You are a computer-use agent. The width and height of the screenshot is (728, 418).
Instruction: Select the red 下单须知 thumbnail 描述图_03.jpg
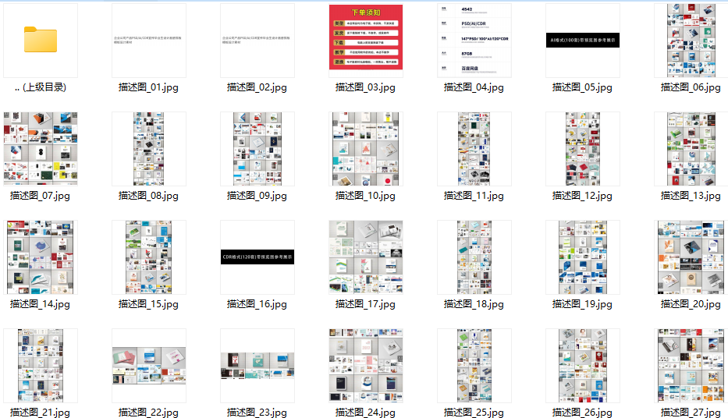pyautogui.click(x=366, y=37)
